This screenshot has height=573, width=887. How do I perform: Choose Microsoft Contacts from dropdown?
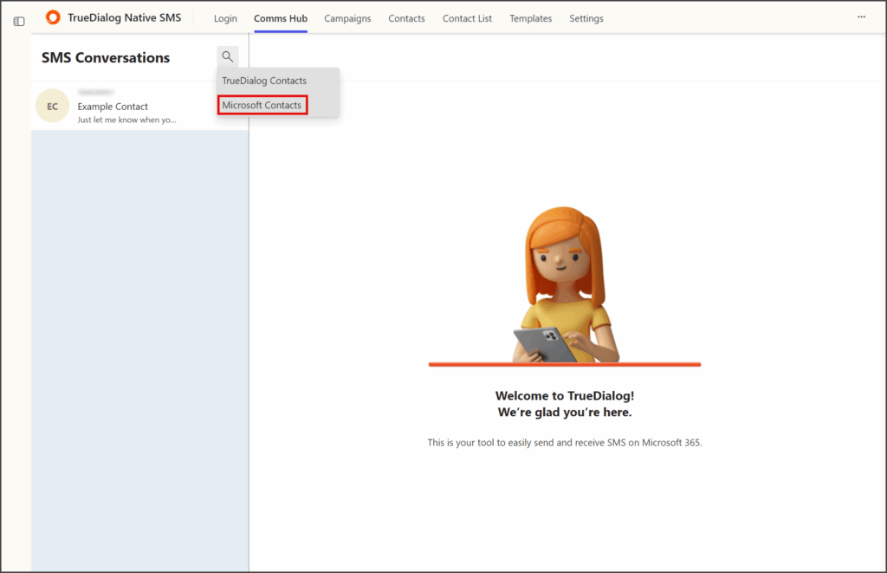(262, 105)
